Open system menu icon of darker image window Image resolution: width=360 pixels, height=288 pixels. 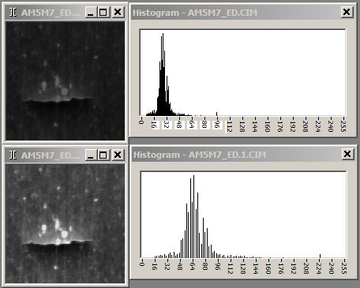click(13, 13)
